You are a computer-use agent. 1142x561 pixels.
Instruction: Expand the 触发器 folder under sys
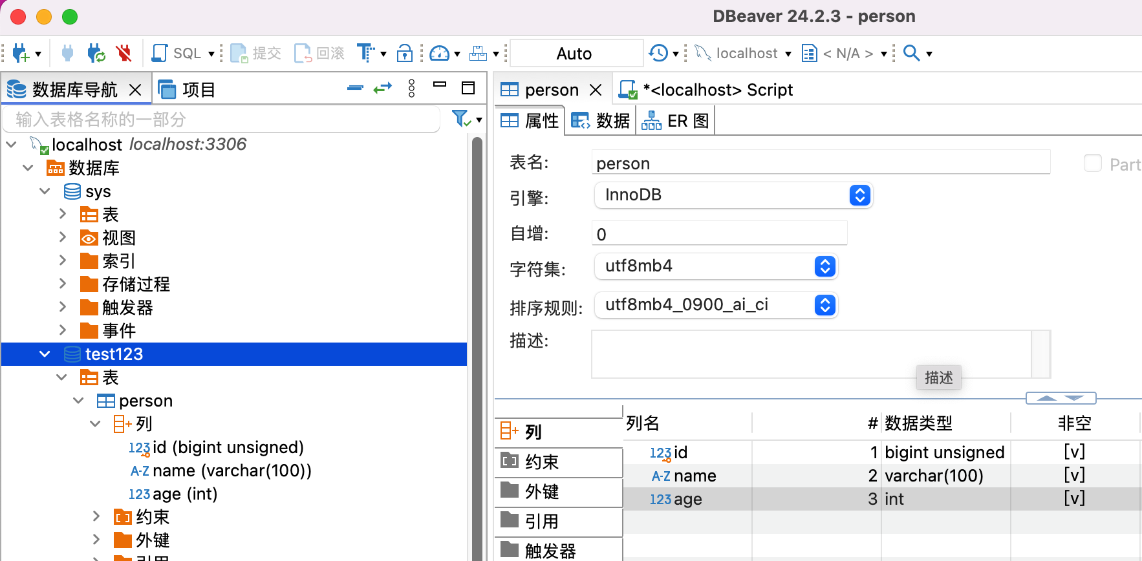click(62, 307)
